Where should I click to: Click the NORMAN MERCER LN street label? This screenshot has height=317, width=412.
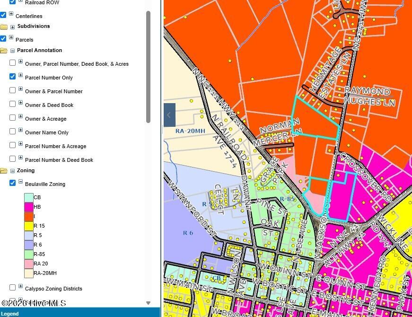(279, 132)
